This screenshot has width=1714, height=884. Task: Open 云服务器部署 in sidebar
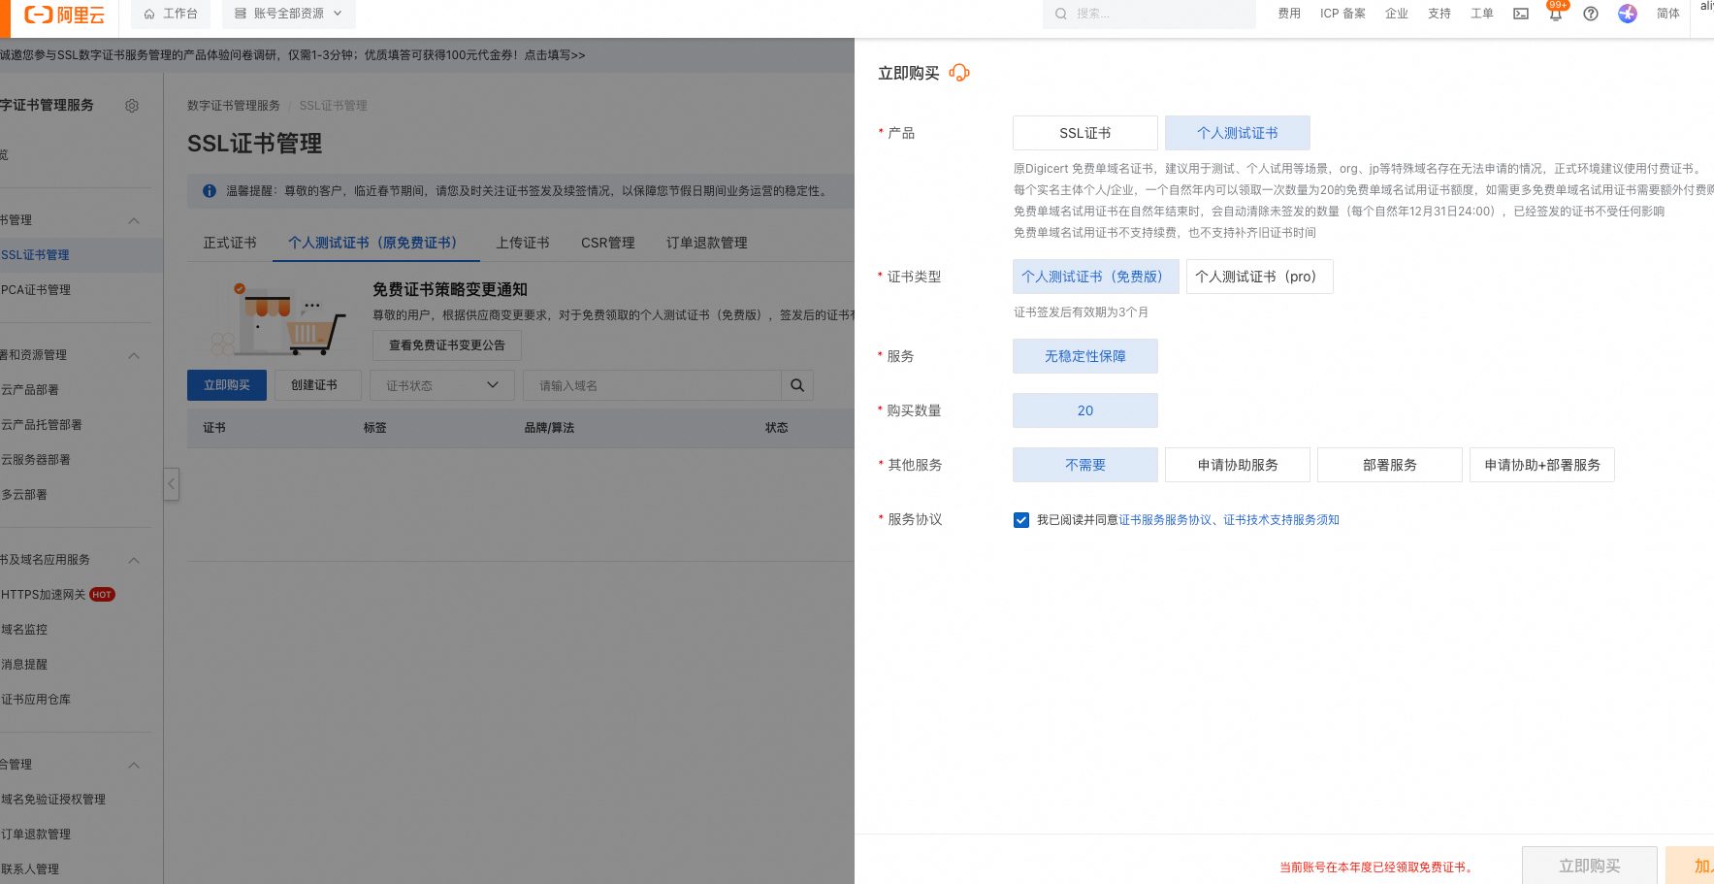pyautogui.click(x=36, y=460)
